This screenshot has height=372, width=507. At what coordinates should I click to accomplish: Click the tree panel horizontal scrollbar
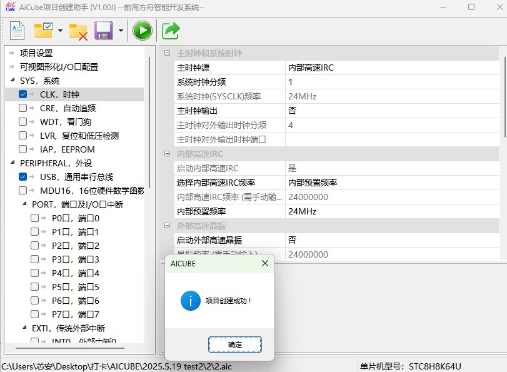click(70, 348)
